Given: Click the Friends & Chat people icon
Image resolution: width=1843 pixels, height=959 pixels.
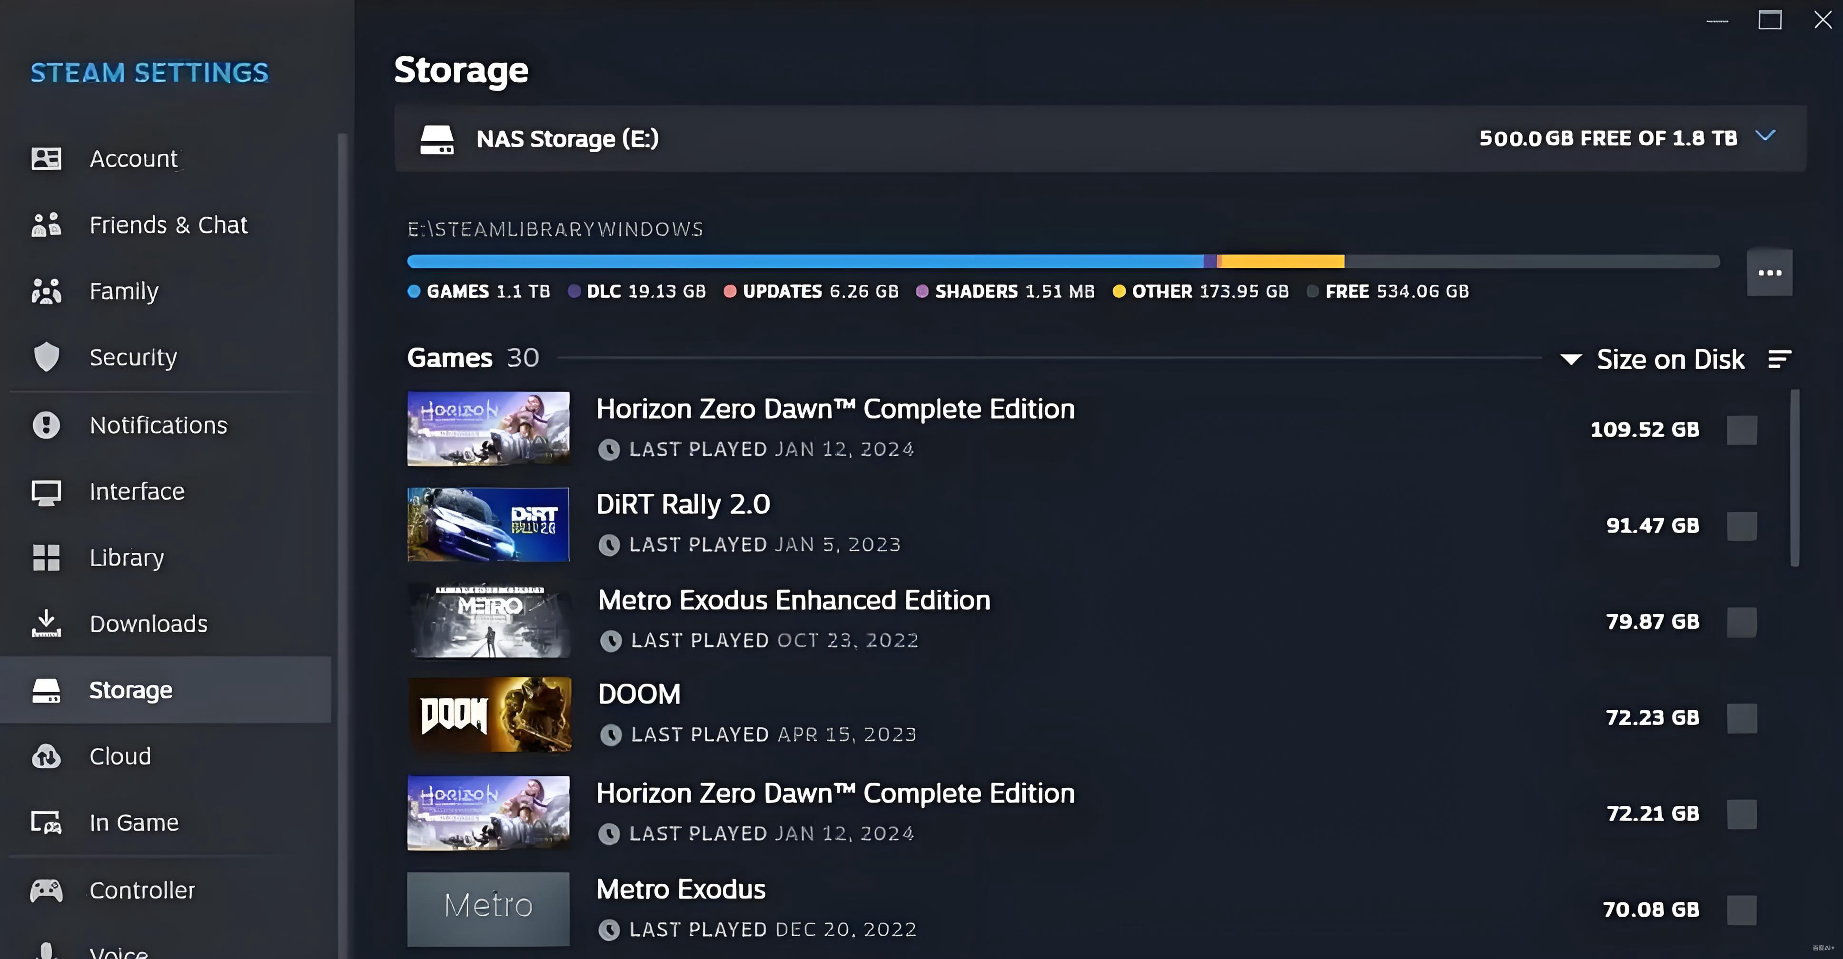Looking at the screenshot, I should (47, 225).
